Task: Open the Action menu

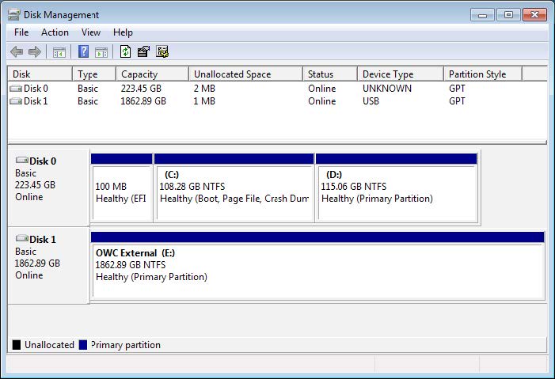Action: [x=55, y=32]
